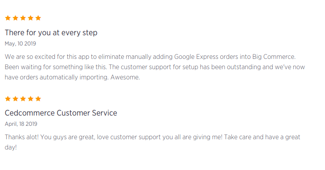Click the word 'Awesome.' ending first review

125,77
